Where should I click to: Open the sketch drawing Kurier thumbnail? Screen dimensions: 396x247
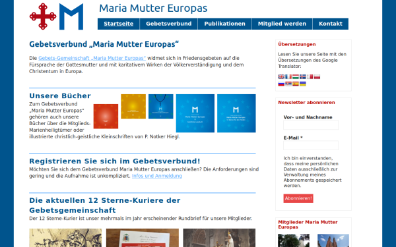[65, 238]
